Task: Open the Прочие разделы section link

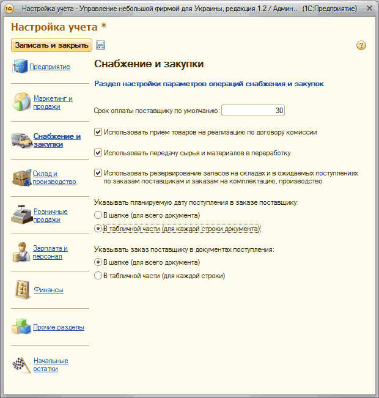Action: pyautogui.click(x=59, y=327)
